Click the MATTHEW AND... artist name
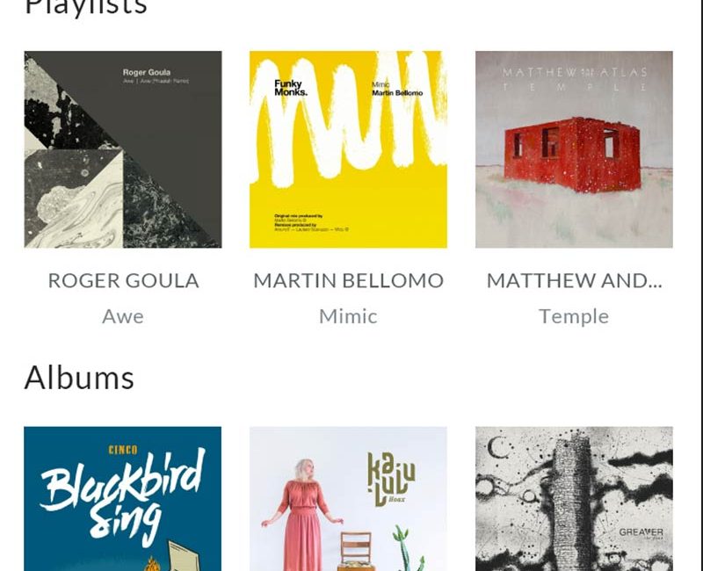 click(x=575, y=280)
